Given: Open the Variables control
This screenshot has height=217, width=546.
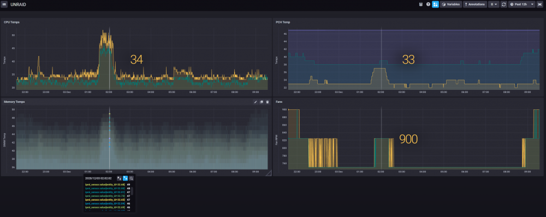Looking at the screenshot, I should click(451, 4).
